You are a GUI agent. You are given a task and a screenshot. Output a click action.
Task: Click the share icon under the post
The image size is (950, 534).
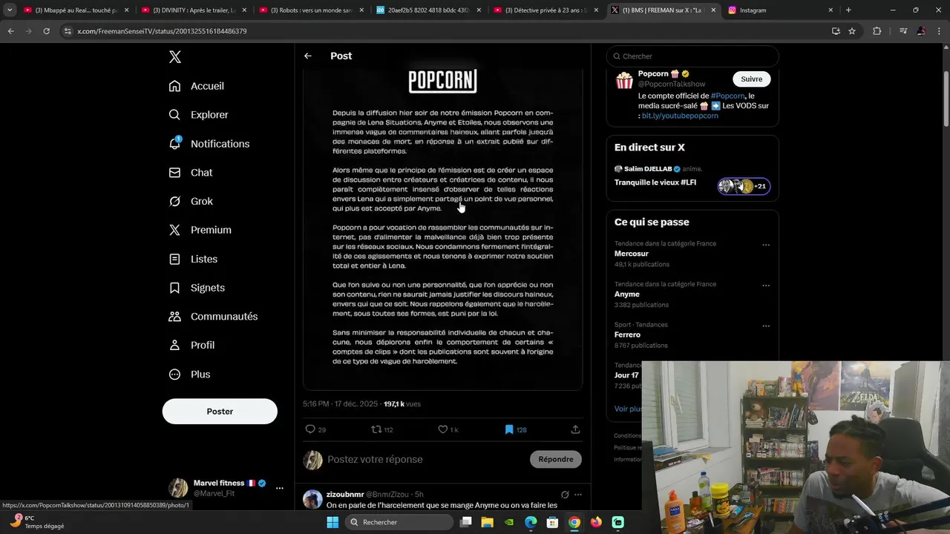pos(575,429)
